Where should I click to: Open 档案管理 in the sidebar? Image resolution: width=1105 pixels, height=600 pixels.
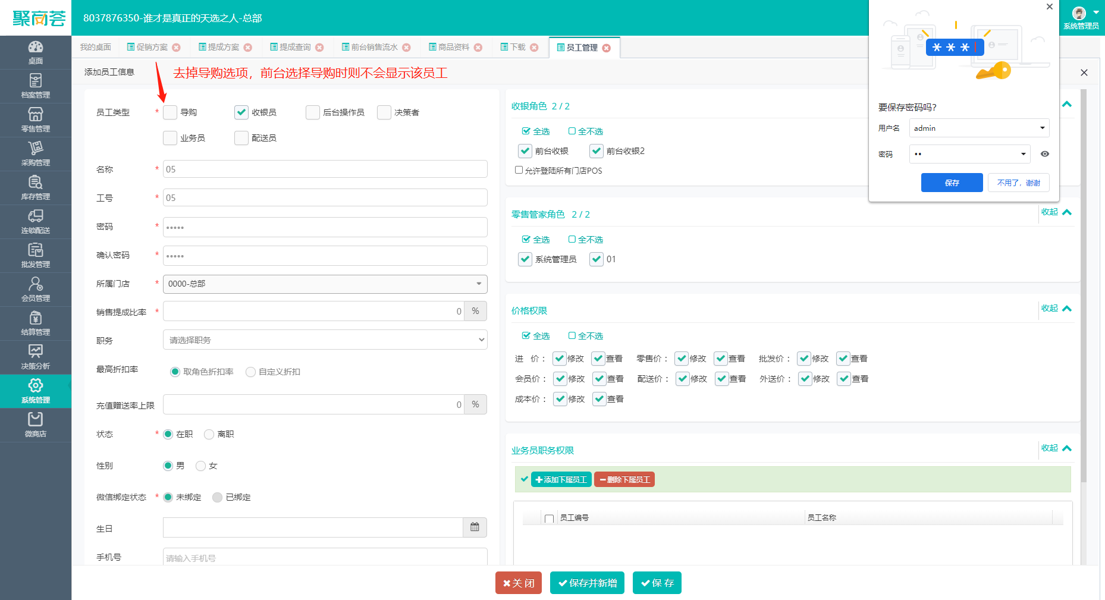(36, 86)
